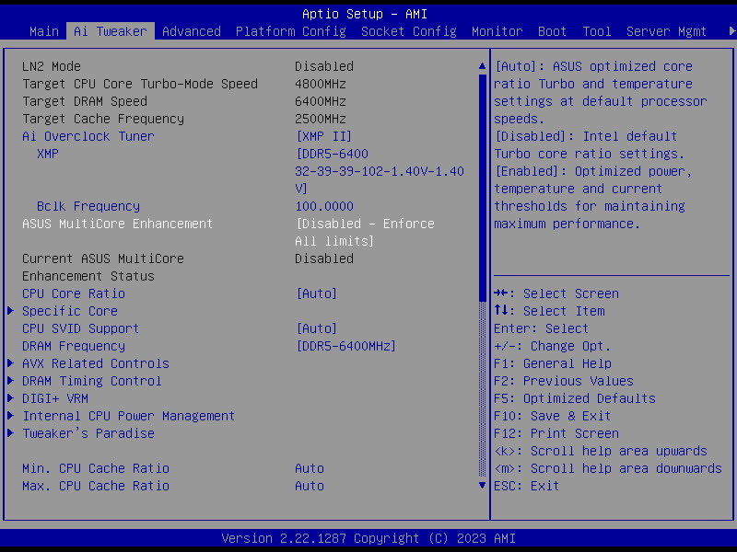Open the DIGI+ VRM entry
737x552 pixels.
click(55, 398)
